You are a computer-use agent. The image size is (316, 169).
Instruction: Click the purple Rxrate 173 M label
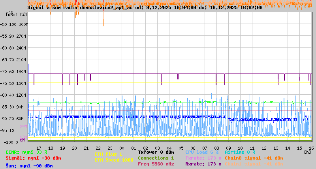pos(203,164)
